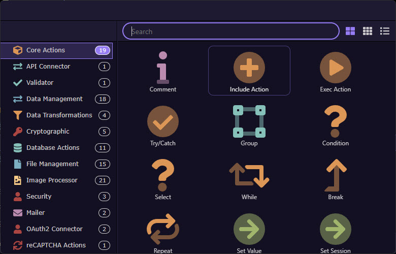Screen dimensions: 396x254
Task: Select the Core Actions category
Action: (46, 50)
